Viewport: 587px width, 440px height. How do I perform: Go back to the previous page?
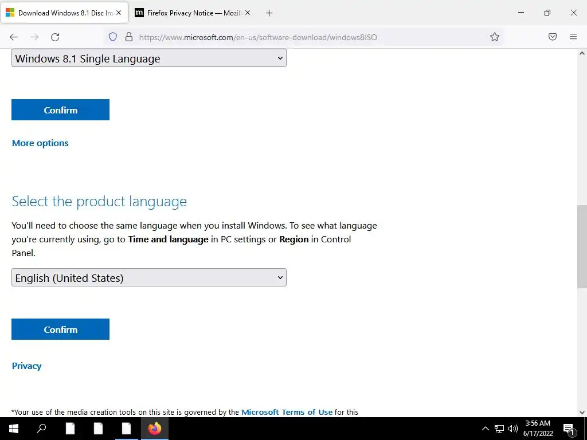pos(14,37)
